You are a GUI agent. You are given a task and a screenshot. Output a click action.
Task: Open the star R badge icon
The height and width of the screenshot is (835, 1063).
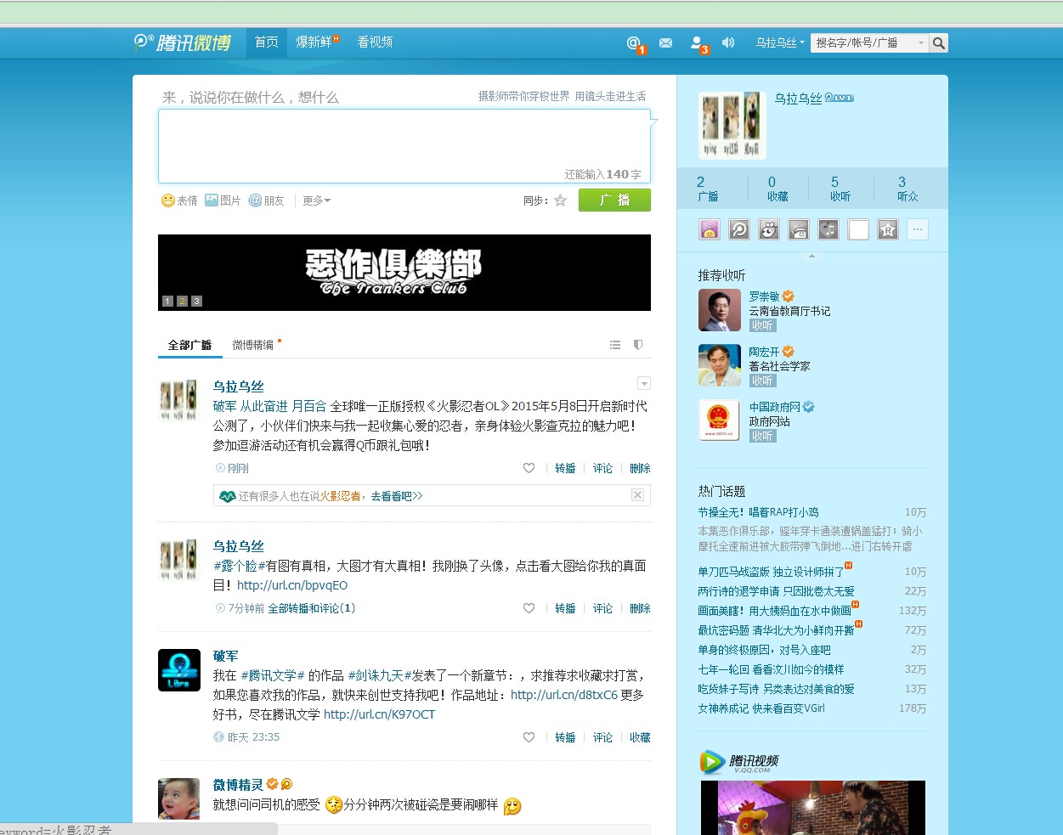pos(888,229)
